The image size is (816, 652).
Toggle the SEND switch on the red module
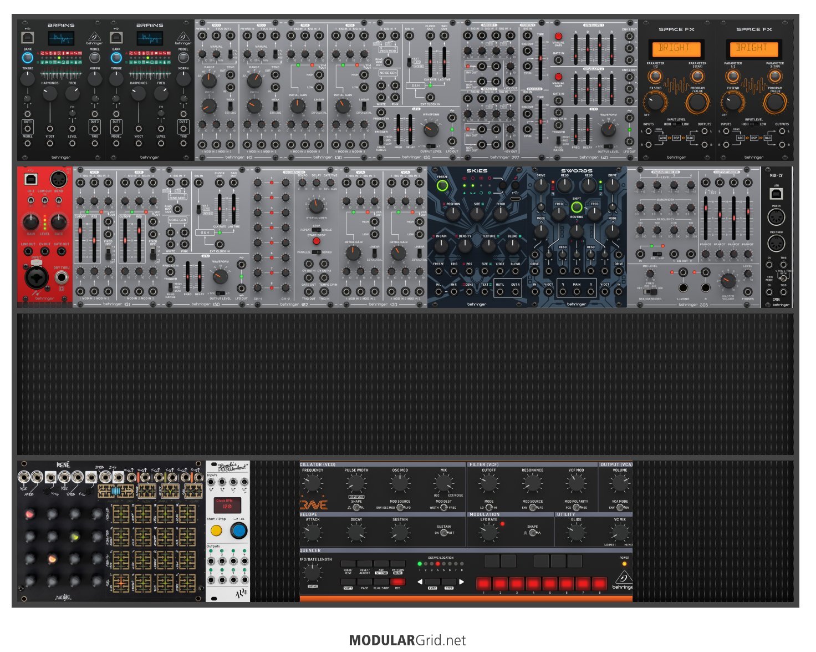point(58,200)
